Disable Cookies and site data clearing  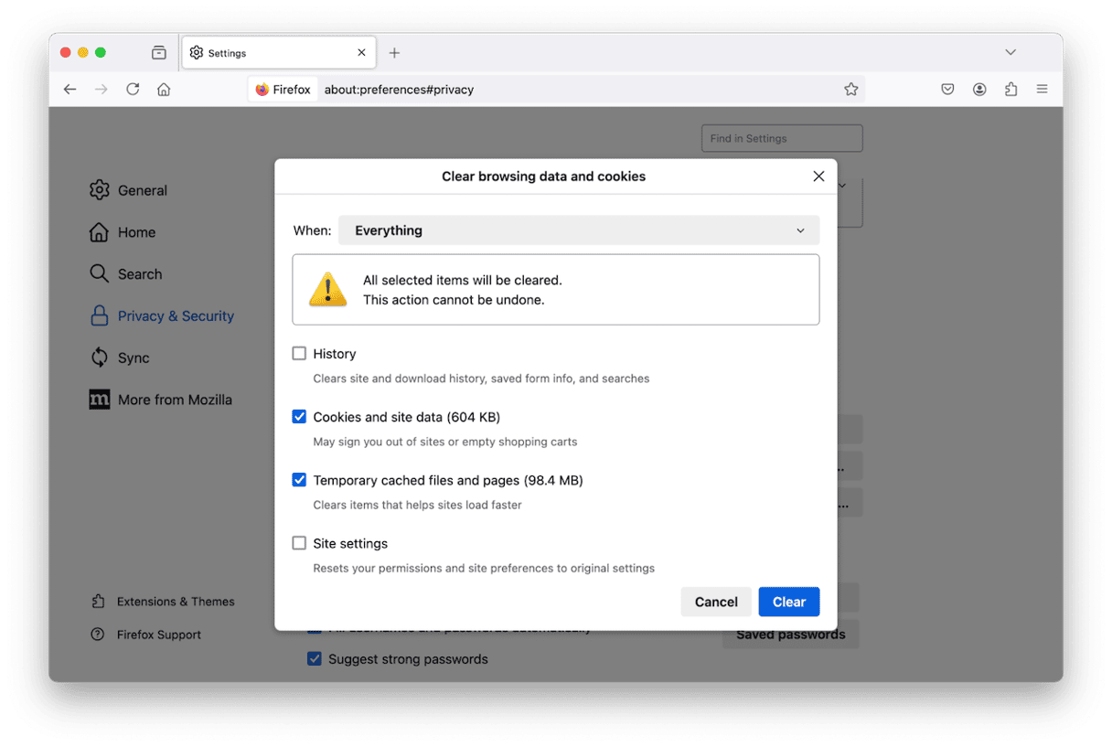(299, 416)
